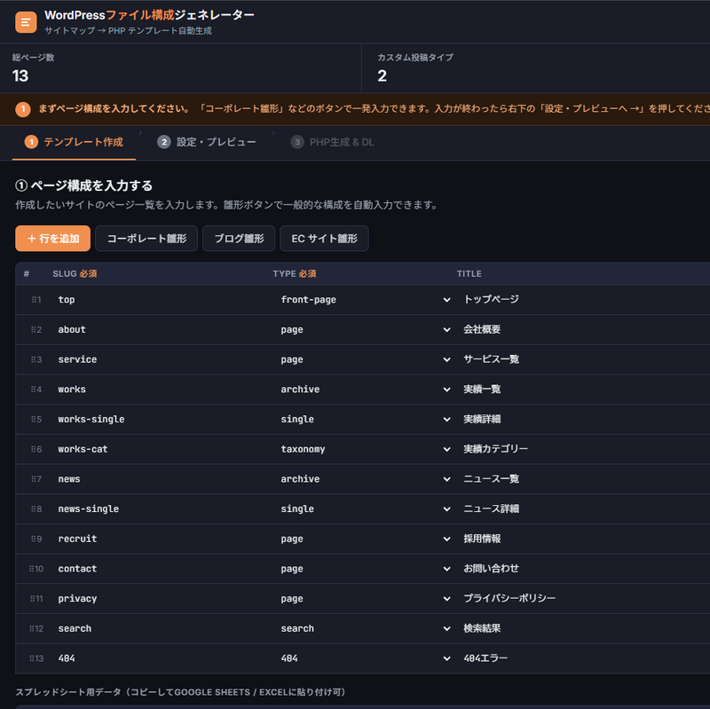Click the TYPE 必須 column header
The height and width of the screenshot is (709, 710).
[x=295, y=273]
